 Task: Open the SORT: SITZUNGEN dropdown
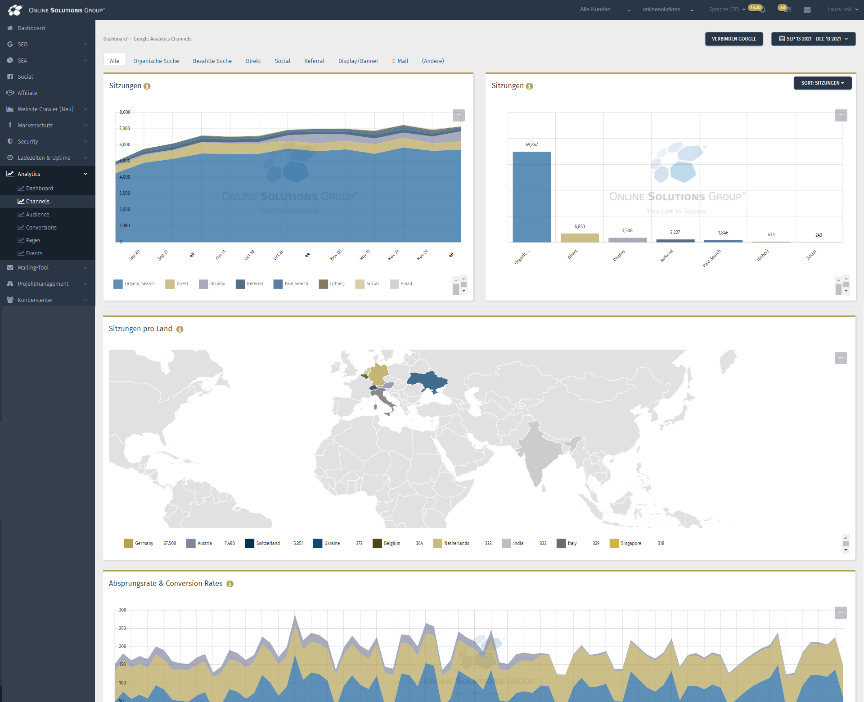coord(823,83)
